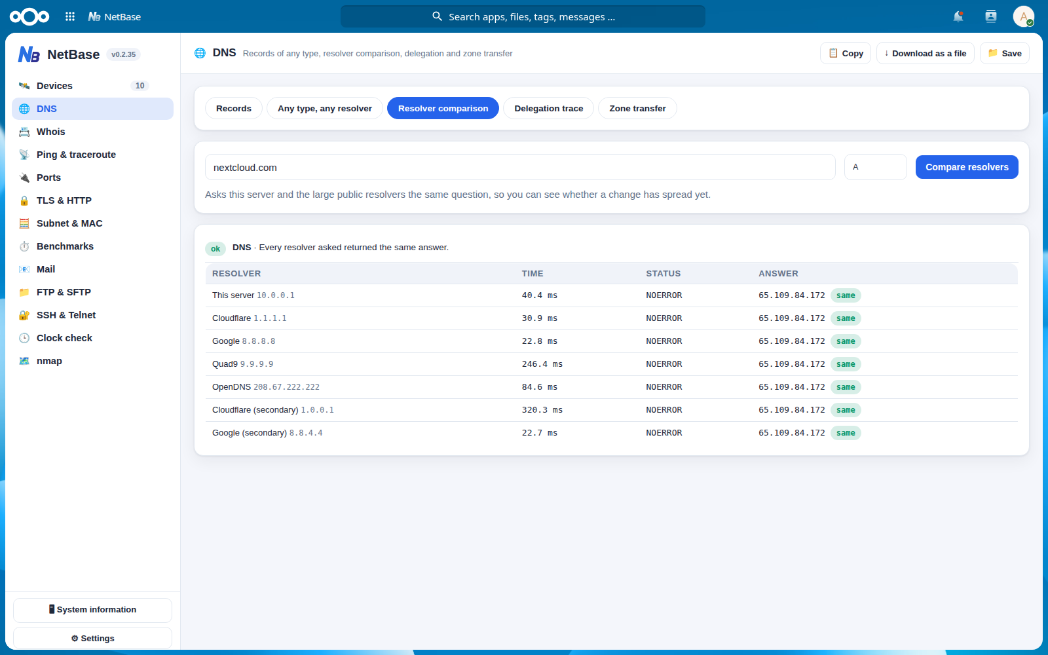Click Google (secondary) 8.8.4.4 resolver
This screenshot has height=655, width=1048.
pyautogui.click(x=267, y=433)
